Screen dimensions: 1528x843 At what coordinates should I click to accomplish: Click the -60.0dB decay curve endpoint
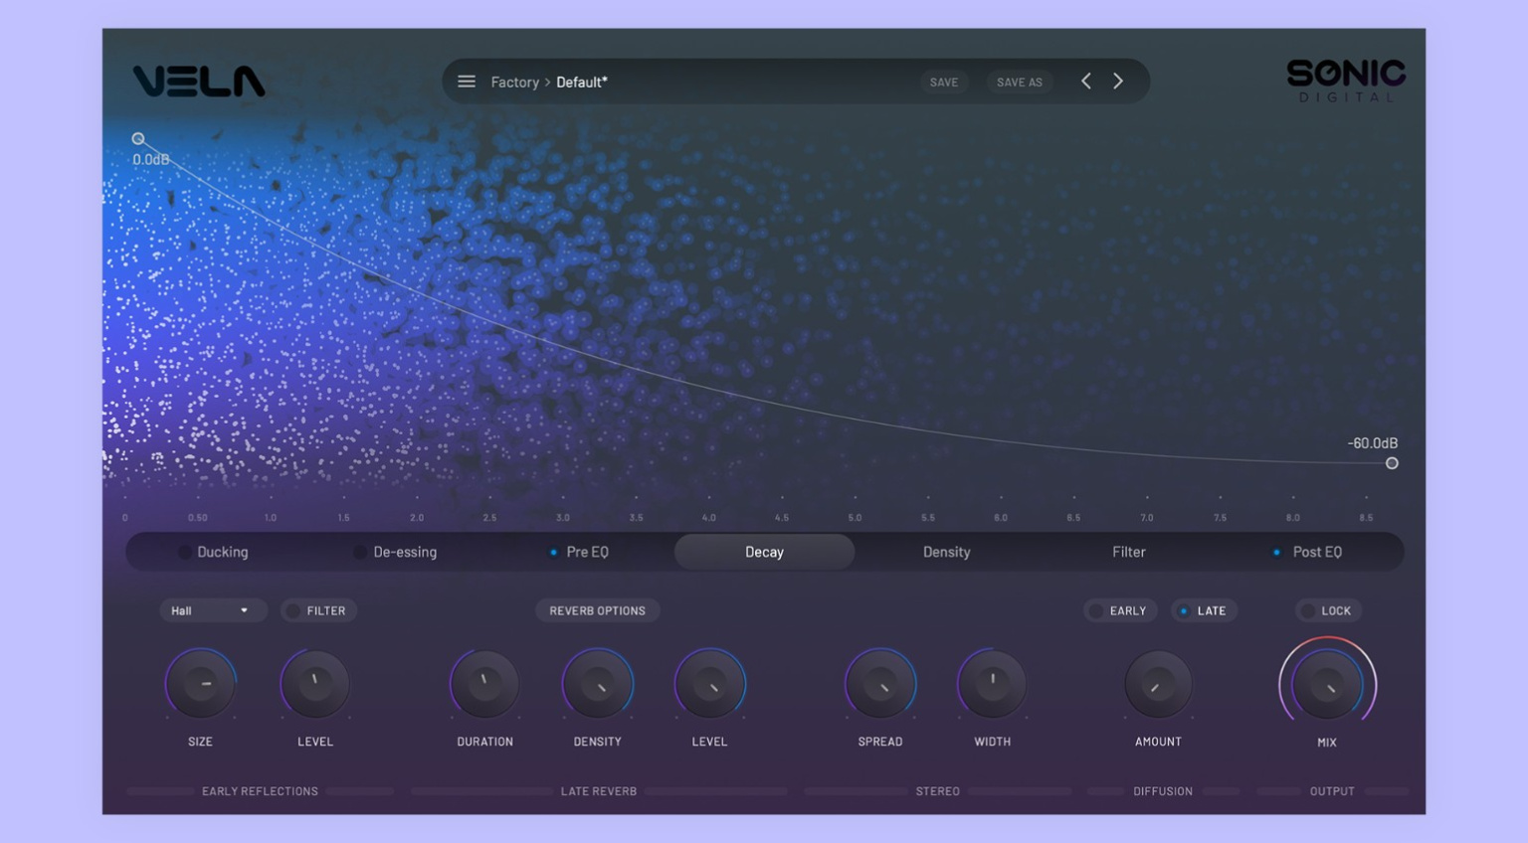(x=1392, y=463)
